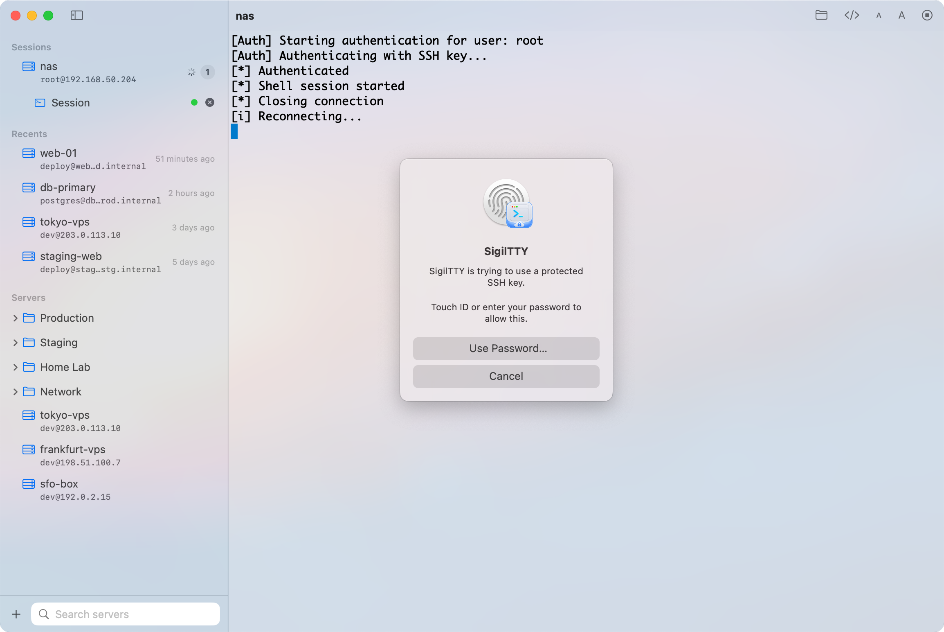This screenshot has height=632, width=944.
Task: Expand the Production folder chevron
Action: 16,318
